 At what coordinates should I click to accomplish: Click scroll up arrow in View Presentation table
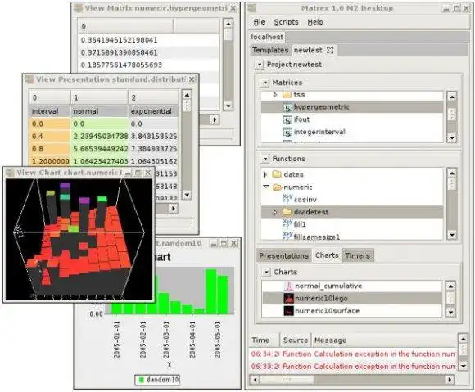pyautogui.click(x=187, y=95)
